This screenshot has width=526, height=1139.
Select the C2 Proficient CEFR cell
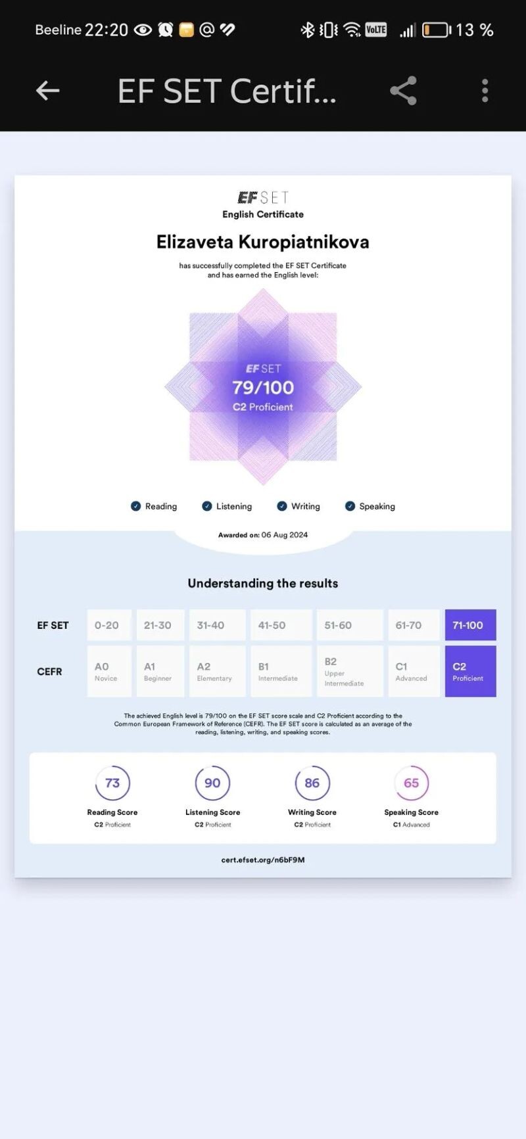(x=470, y=671)
